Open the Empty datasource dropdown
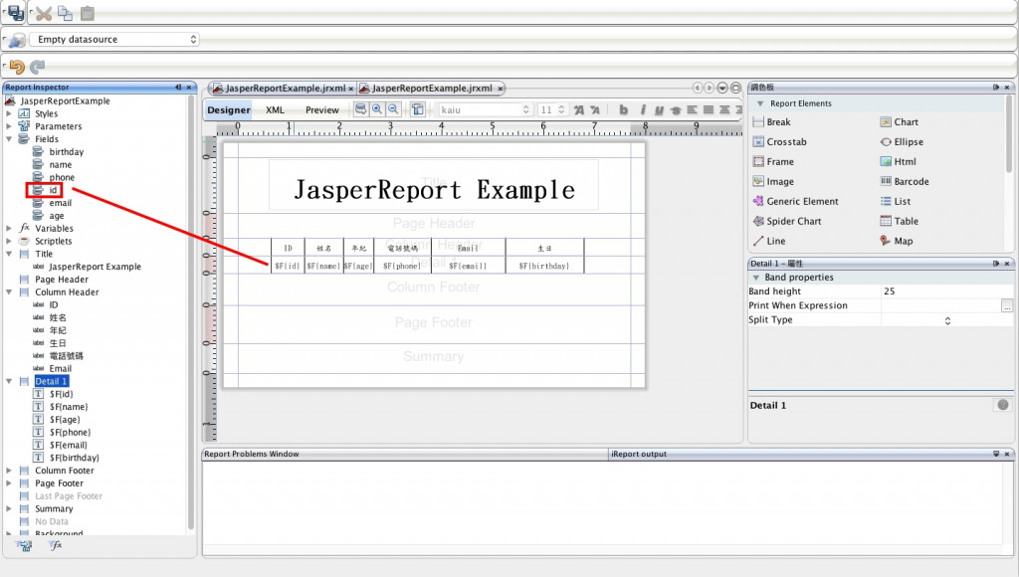1019x577 pixels. pos(114,40)
